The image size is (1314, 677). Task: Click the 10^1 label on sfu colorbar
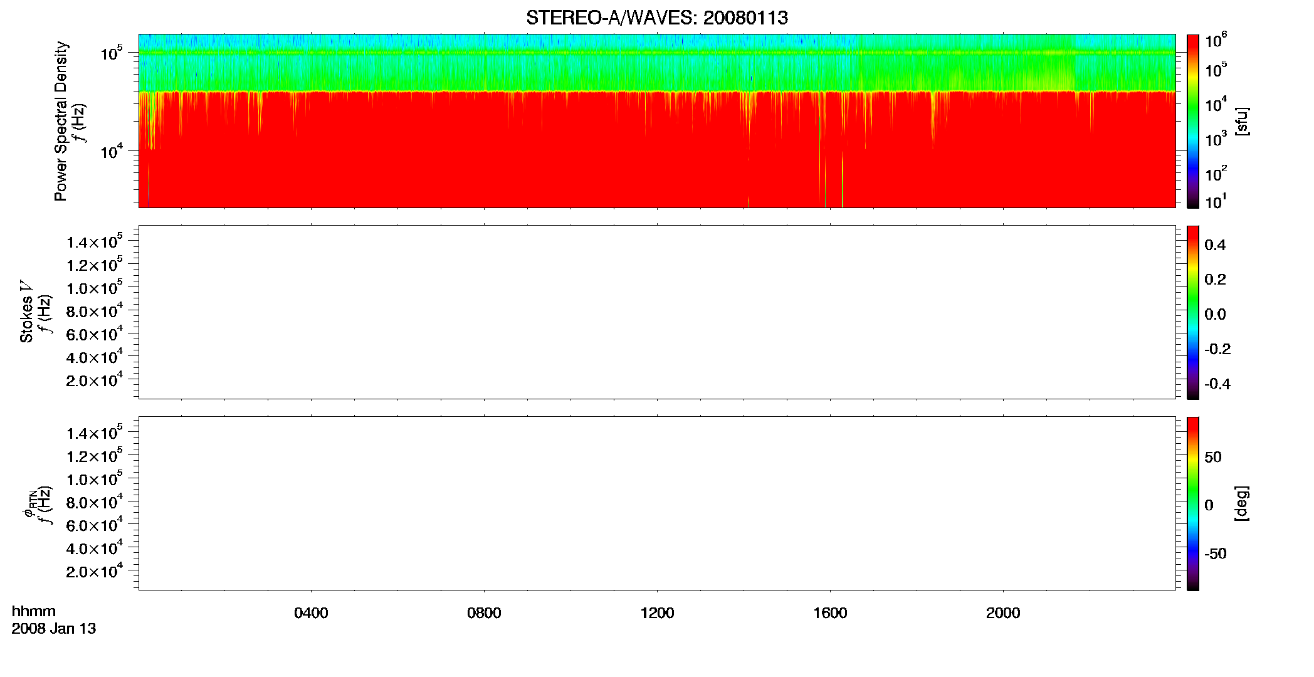tap(1216, 202)
